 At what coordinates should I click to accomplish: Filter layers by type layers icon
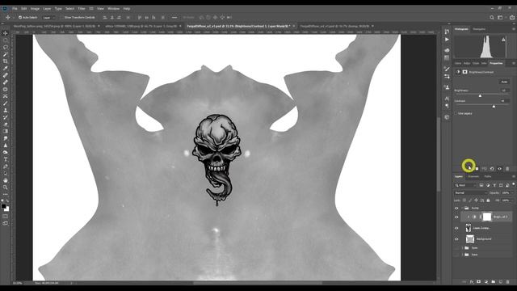(x=494, y=185)
